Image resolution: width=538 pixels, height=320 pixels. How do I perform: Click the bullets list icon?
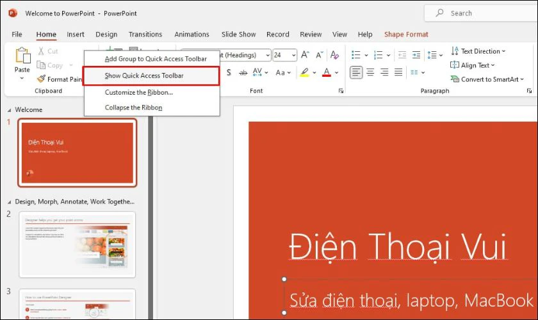click(x=356, y=55)
